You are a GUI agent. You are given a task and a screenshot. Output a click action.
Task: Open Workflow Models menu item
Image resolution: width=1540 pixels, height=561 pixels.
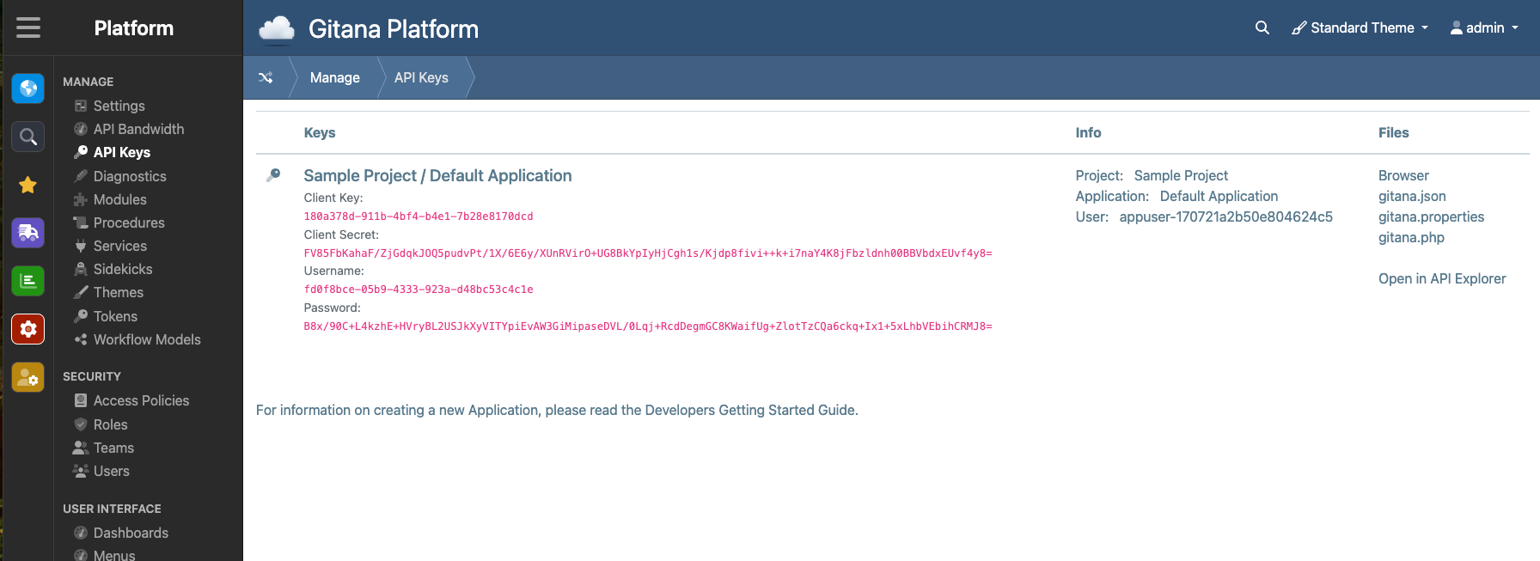click(147, 339)
